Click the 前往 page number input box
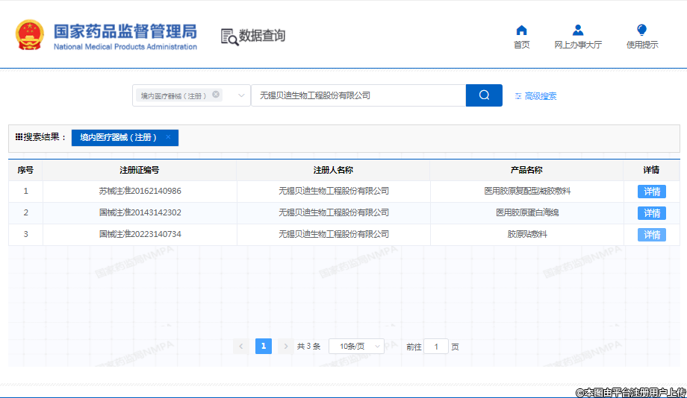Image resolution: width=687 pixels, height=398 pixels. 436,347
